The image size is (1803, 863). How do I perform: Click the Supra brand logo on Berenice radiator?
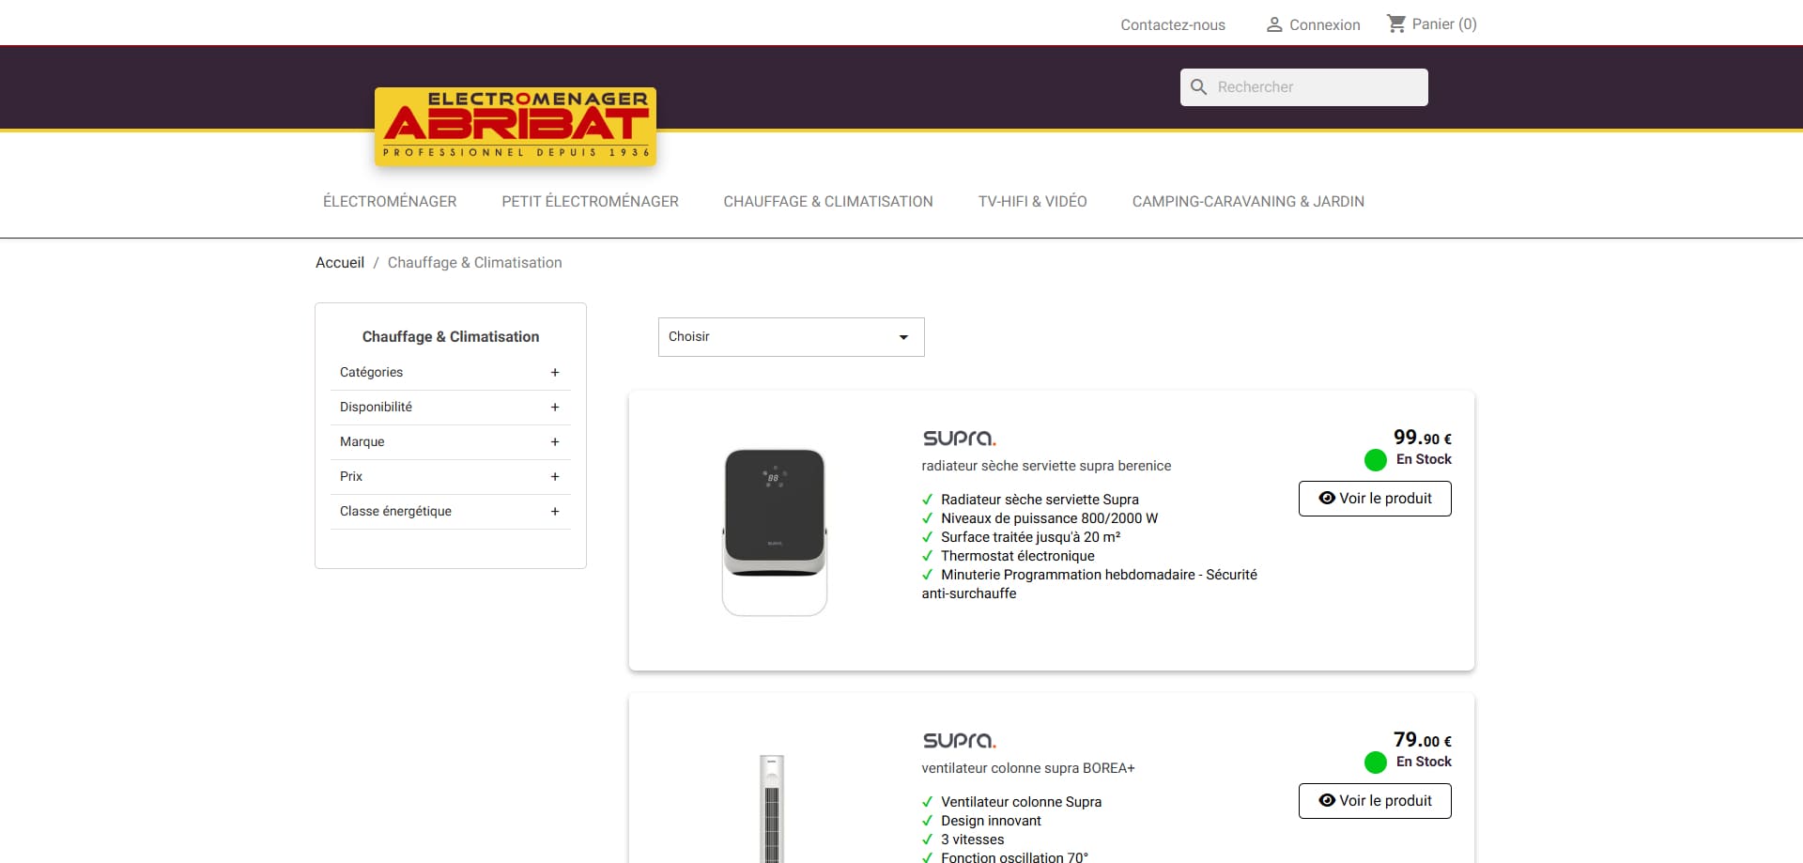[959, 438]
